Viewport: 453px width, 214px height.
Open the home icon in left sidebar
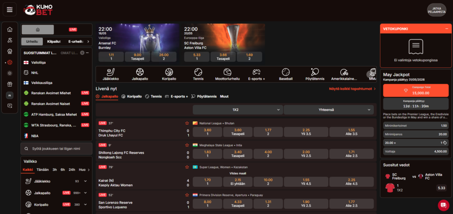tap(10, 30)
